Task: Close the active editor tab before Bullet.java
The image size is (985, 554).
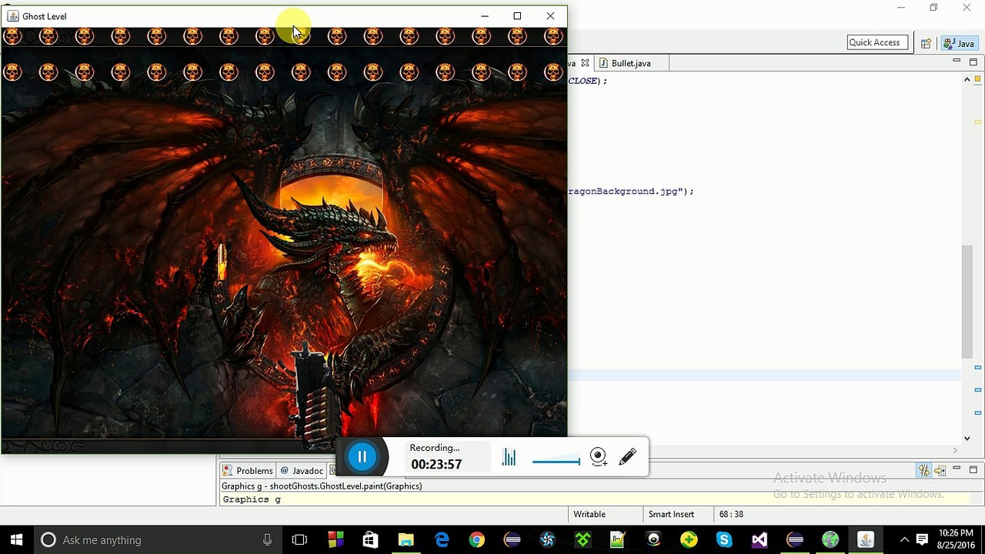Action: click(x=585, y=63)
